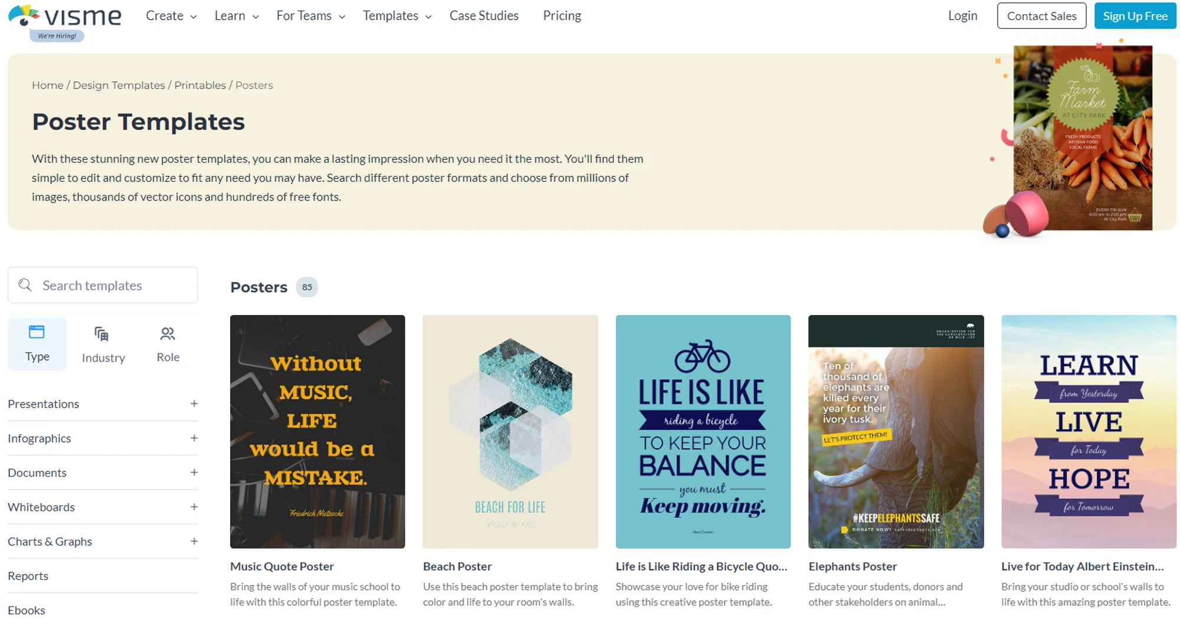This screenshot has height=620, width=1180.
Task: Click the search magnifier icon
Action: point(25,286)
